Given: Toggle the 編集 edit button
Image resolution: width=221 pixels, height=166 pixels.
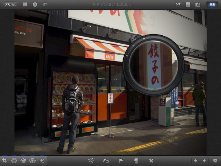Looking at the screenshot, I should [x=212, y=4].
